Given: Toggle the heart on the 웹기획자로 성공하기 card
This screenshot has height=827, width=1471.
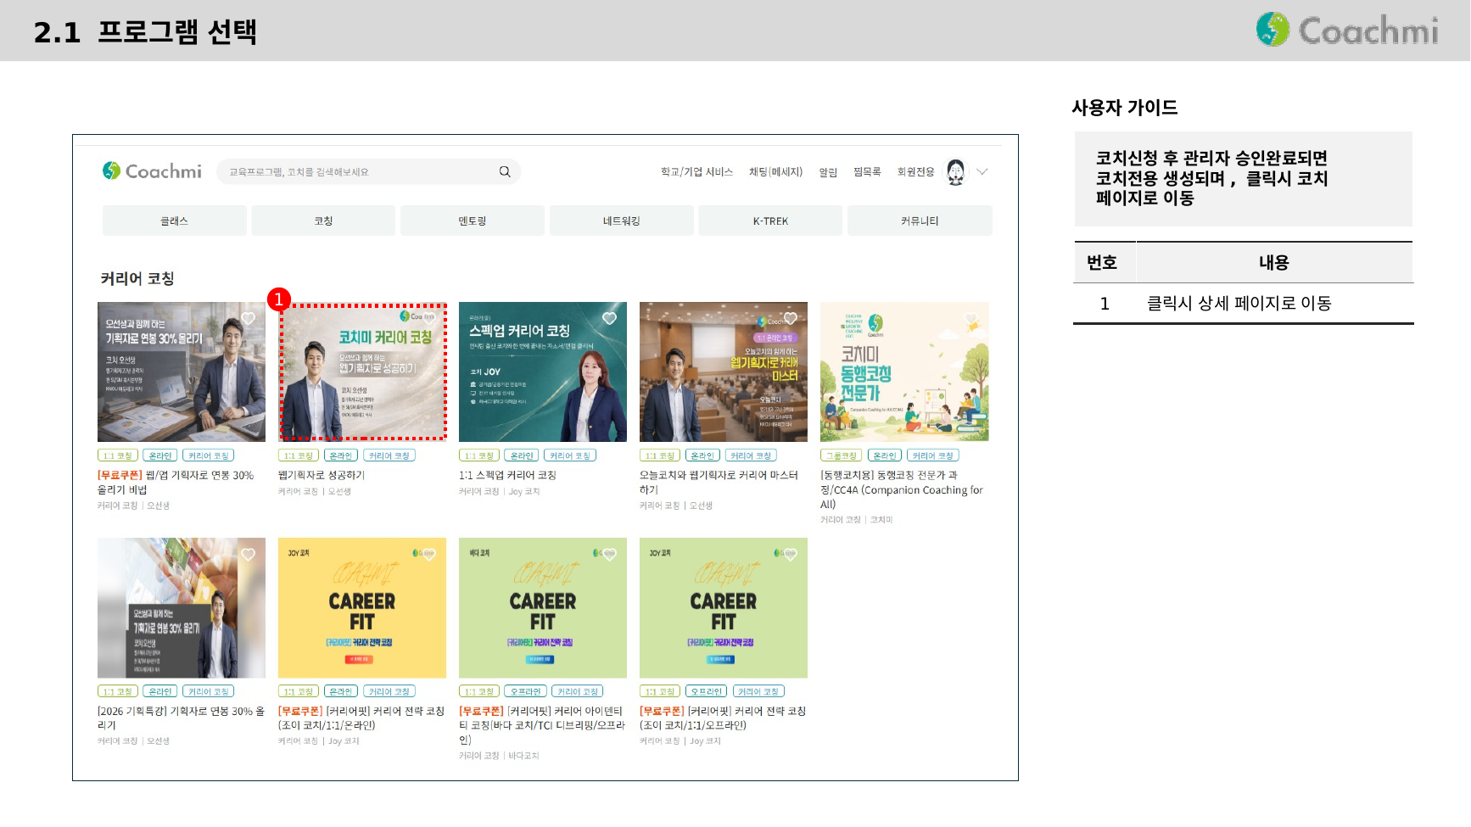Looking at the screenshot, I should (428, 318).
